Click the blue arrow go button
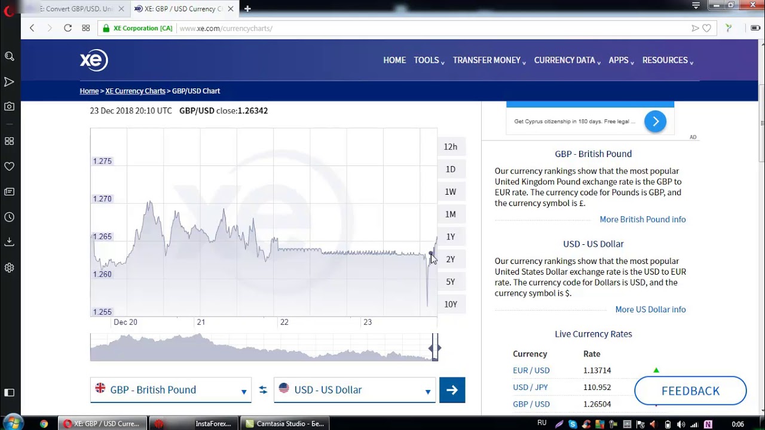Viewport: 765px width, 430px height. pos(452,390)
